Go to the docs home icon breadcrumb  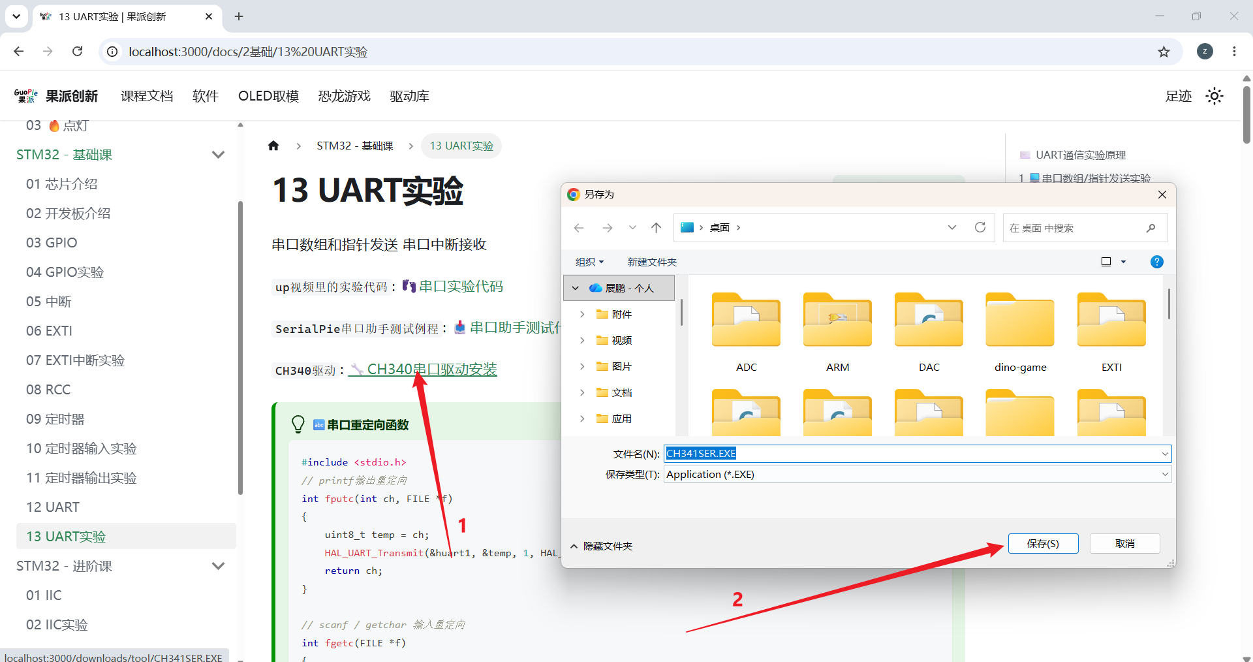point(273,146)
